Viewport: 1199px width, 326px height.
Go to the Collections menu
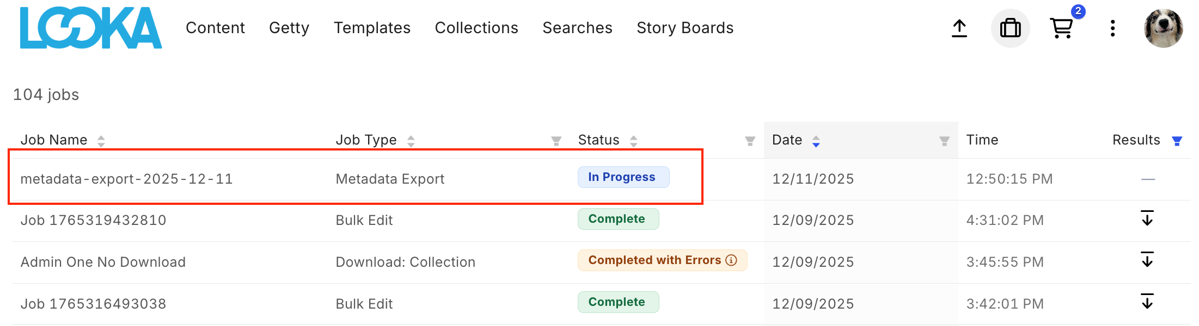pos(476,28)
